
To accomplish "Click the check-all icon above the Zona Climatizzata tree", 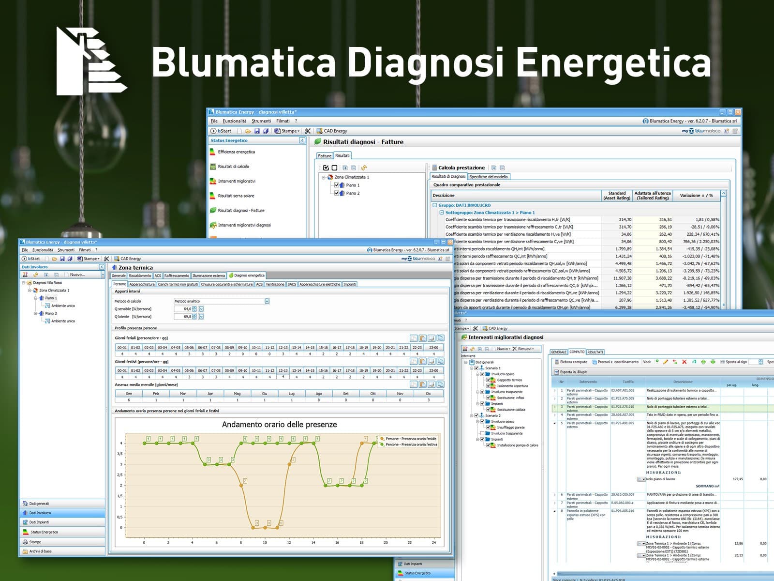I will pos(326,168).
